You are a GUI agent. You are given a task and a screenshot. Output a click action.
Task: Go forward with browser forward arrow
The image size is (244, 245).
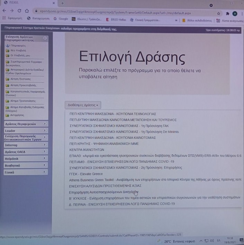click(x=12, y=11)
